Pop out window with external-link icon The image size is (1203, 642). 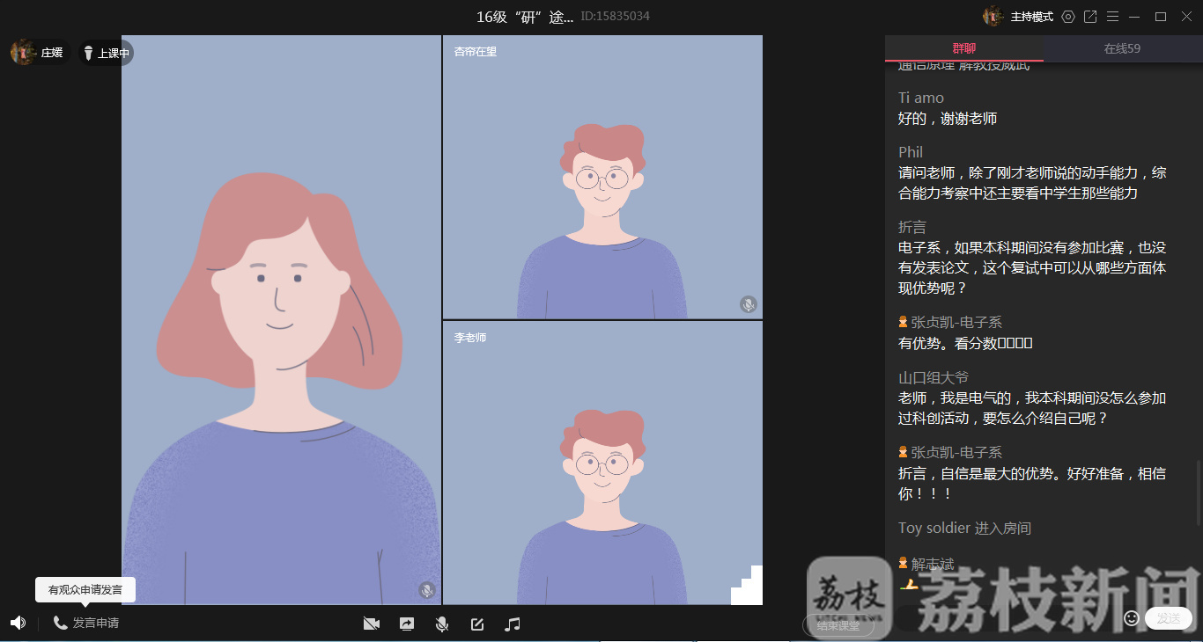[x=1090, y=17]
